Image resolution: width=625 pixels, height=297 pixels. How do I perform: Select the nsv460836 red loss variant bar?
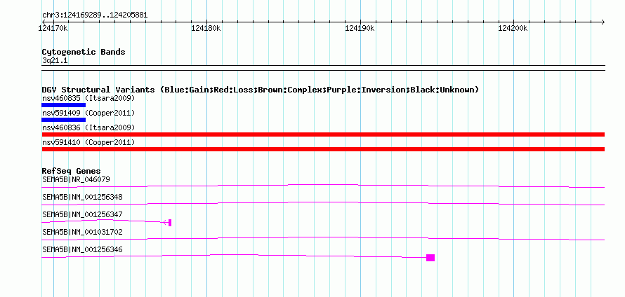323,134
